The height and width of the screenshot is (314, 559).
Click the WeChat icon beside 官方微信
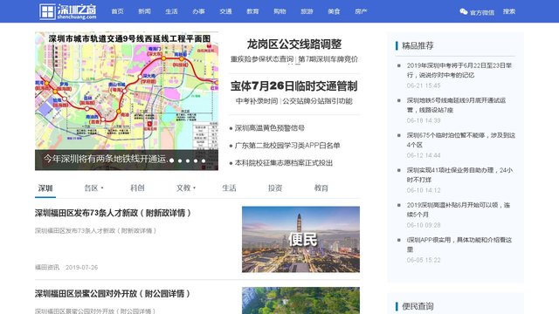[x=464, y=11]
